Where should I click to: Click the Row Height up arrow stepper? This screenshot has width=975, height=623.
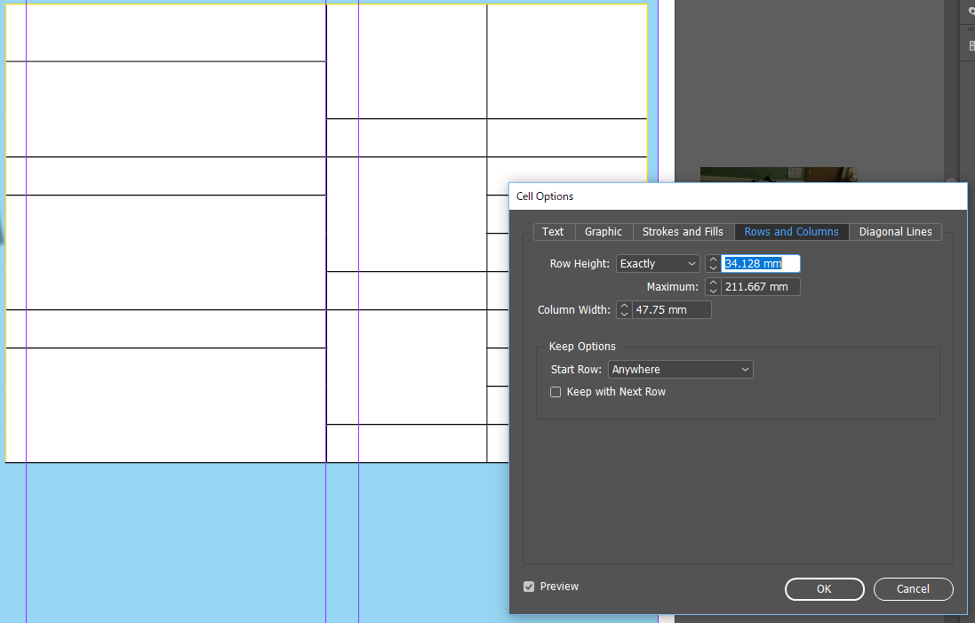pos(713,260)
